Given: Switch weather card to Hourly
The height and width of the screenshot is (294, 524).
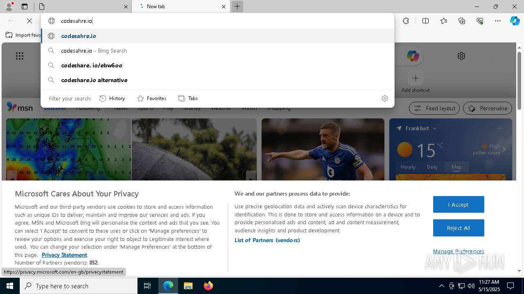Looking at the screenshot, I should click(x=408, y=167).
